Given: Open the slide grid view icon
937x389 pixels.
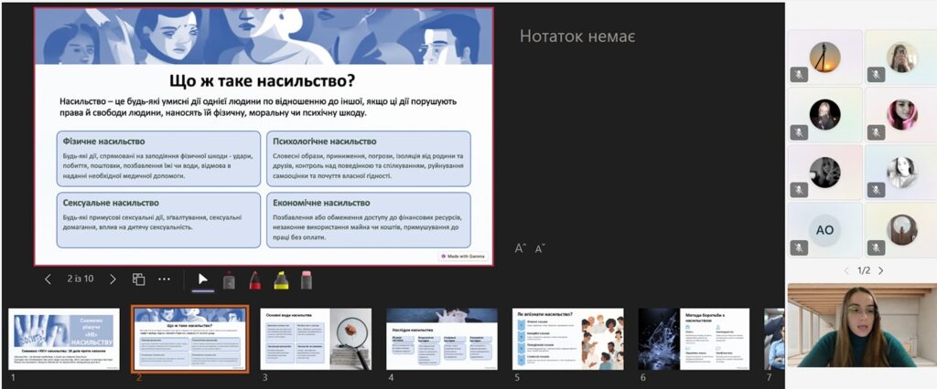Looking at the screenshot, I should pos(139,279).
